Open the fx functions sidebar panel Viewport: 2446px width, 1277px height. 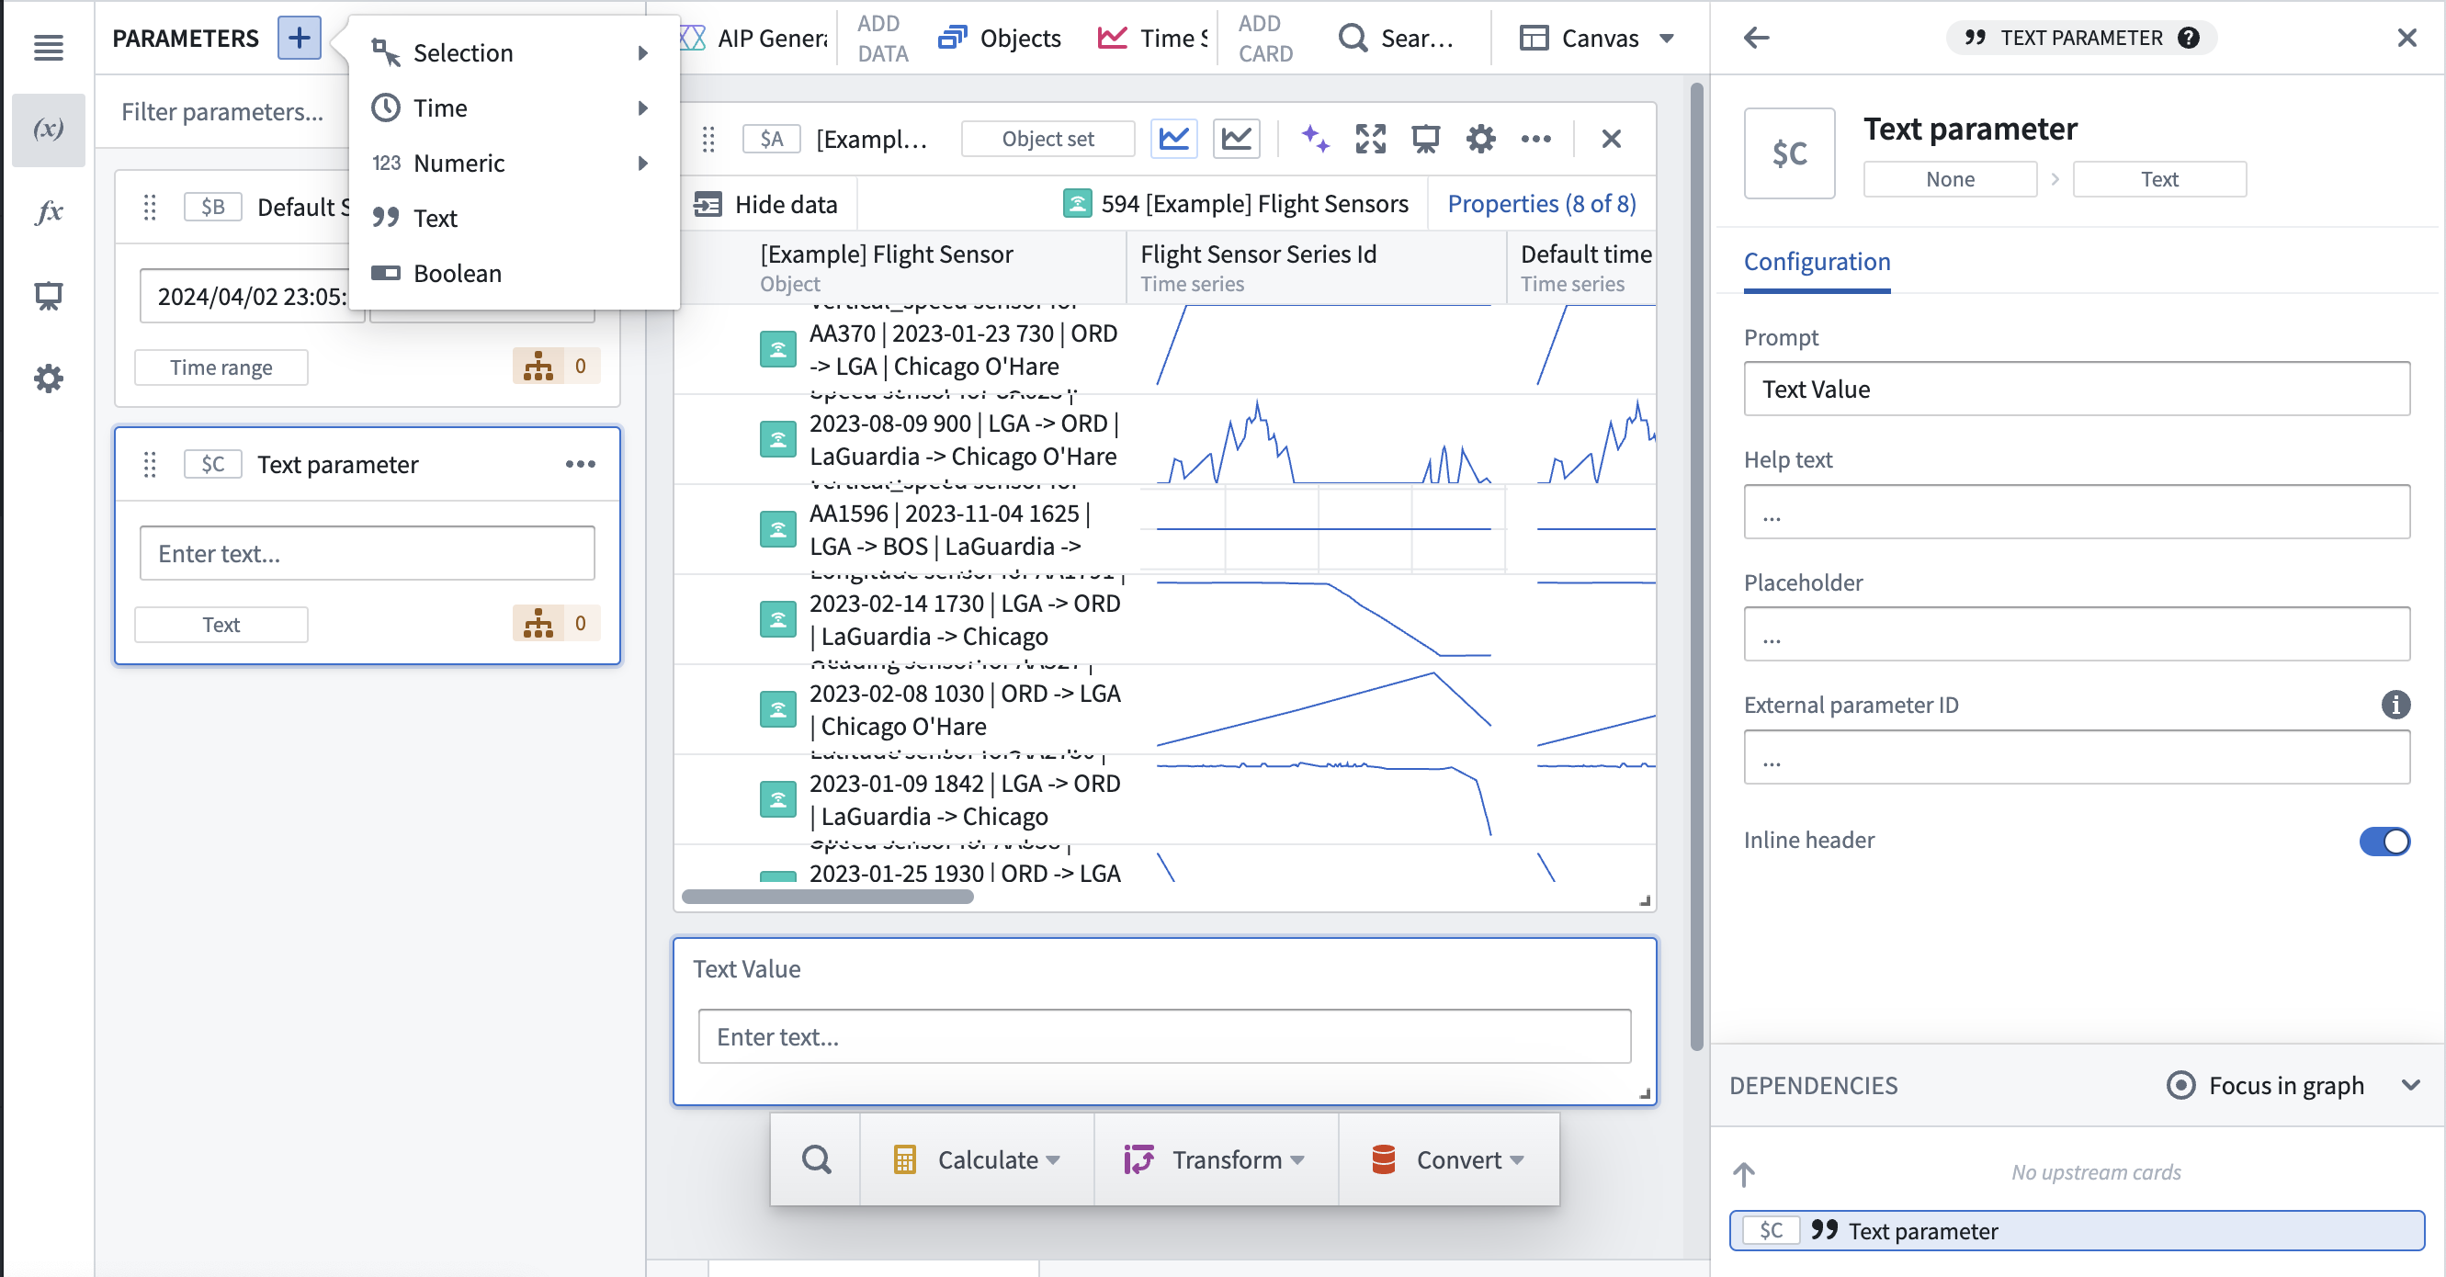pos(49,211)
